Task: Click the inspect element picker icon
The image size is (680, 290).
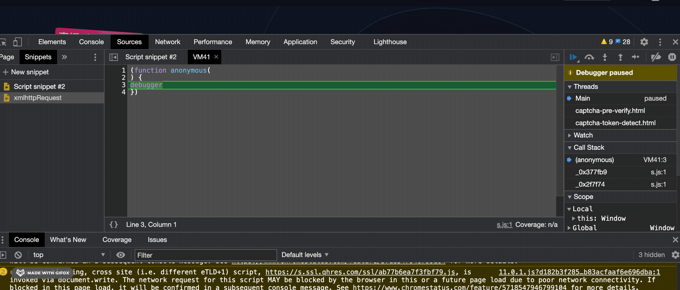Action: tap(3, 42)
